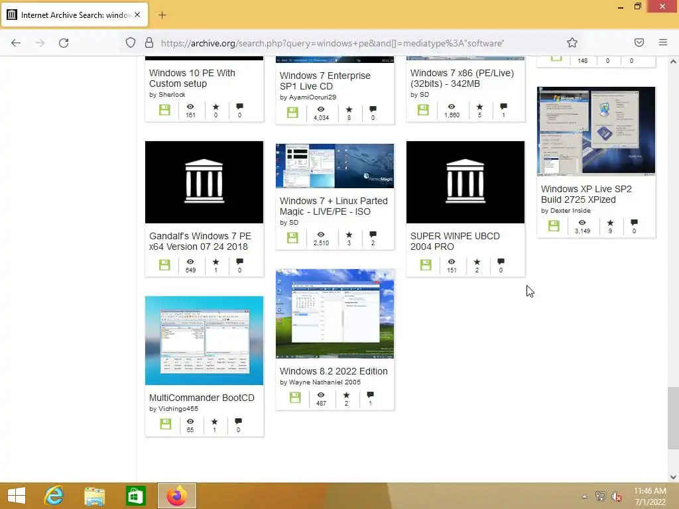This screenshot has height=509, width=679.
Task: Open File Explorer from taskbar
Action: [94, 496]
